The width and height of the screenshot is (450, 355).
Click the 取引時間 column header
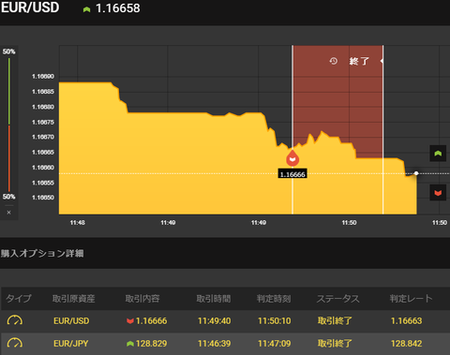click(214, 299)
